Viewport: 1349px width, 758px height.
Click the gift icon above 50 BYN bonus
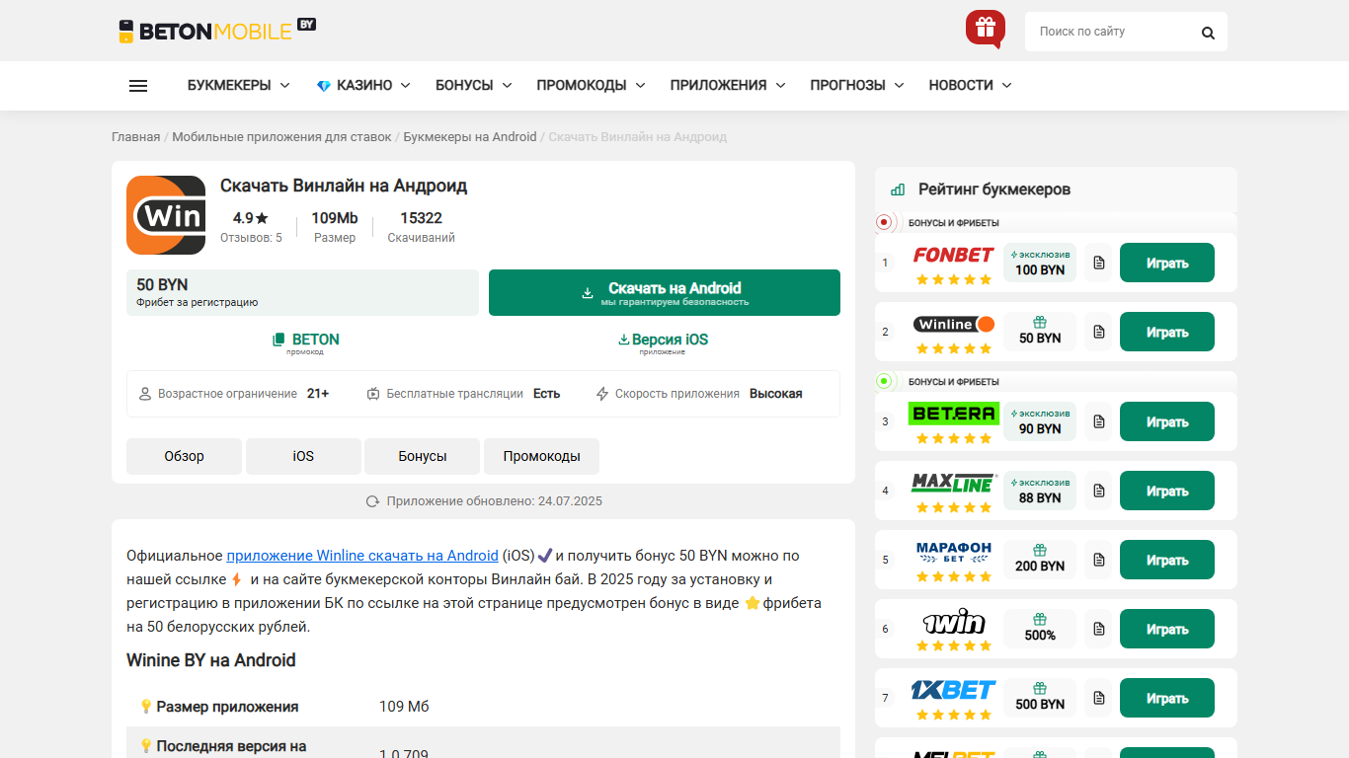pyautogui.click(x=1040, y=322)
